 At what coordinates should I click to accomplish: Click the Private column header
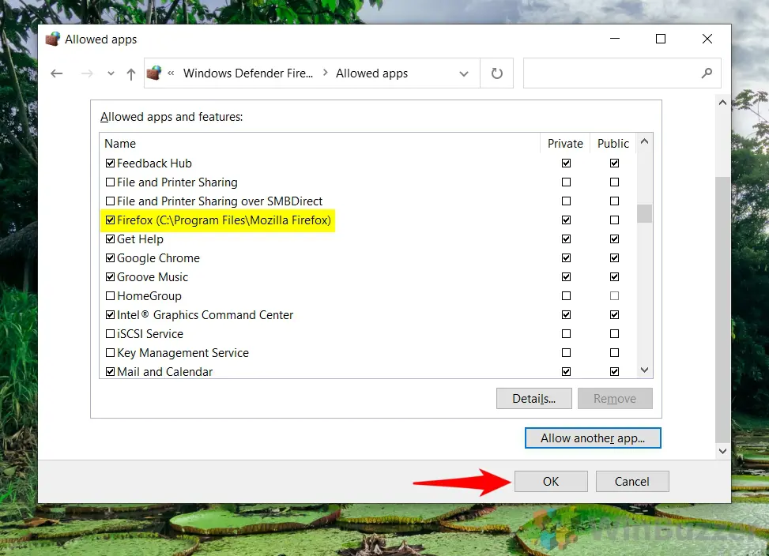pos(565,144)
